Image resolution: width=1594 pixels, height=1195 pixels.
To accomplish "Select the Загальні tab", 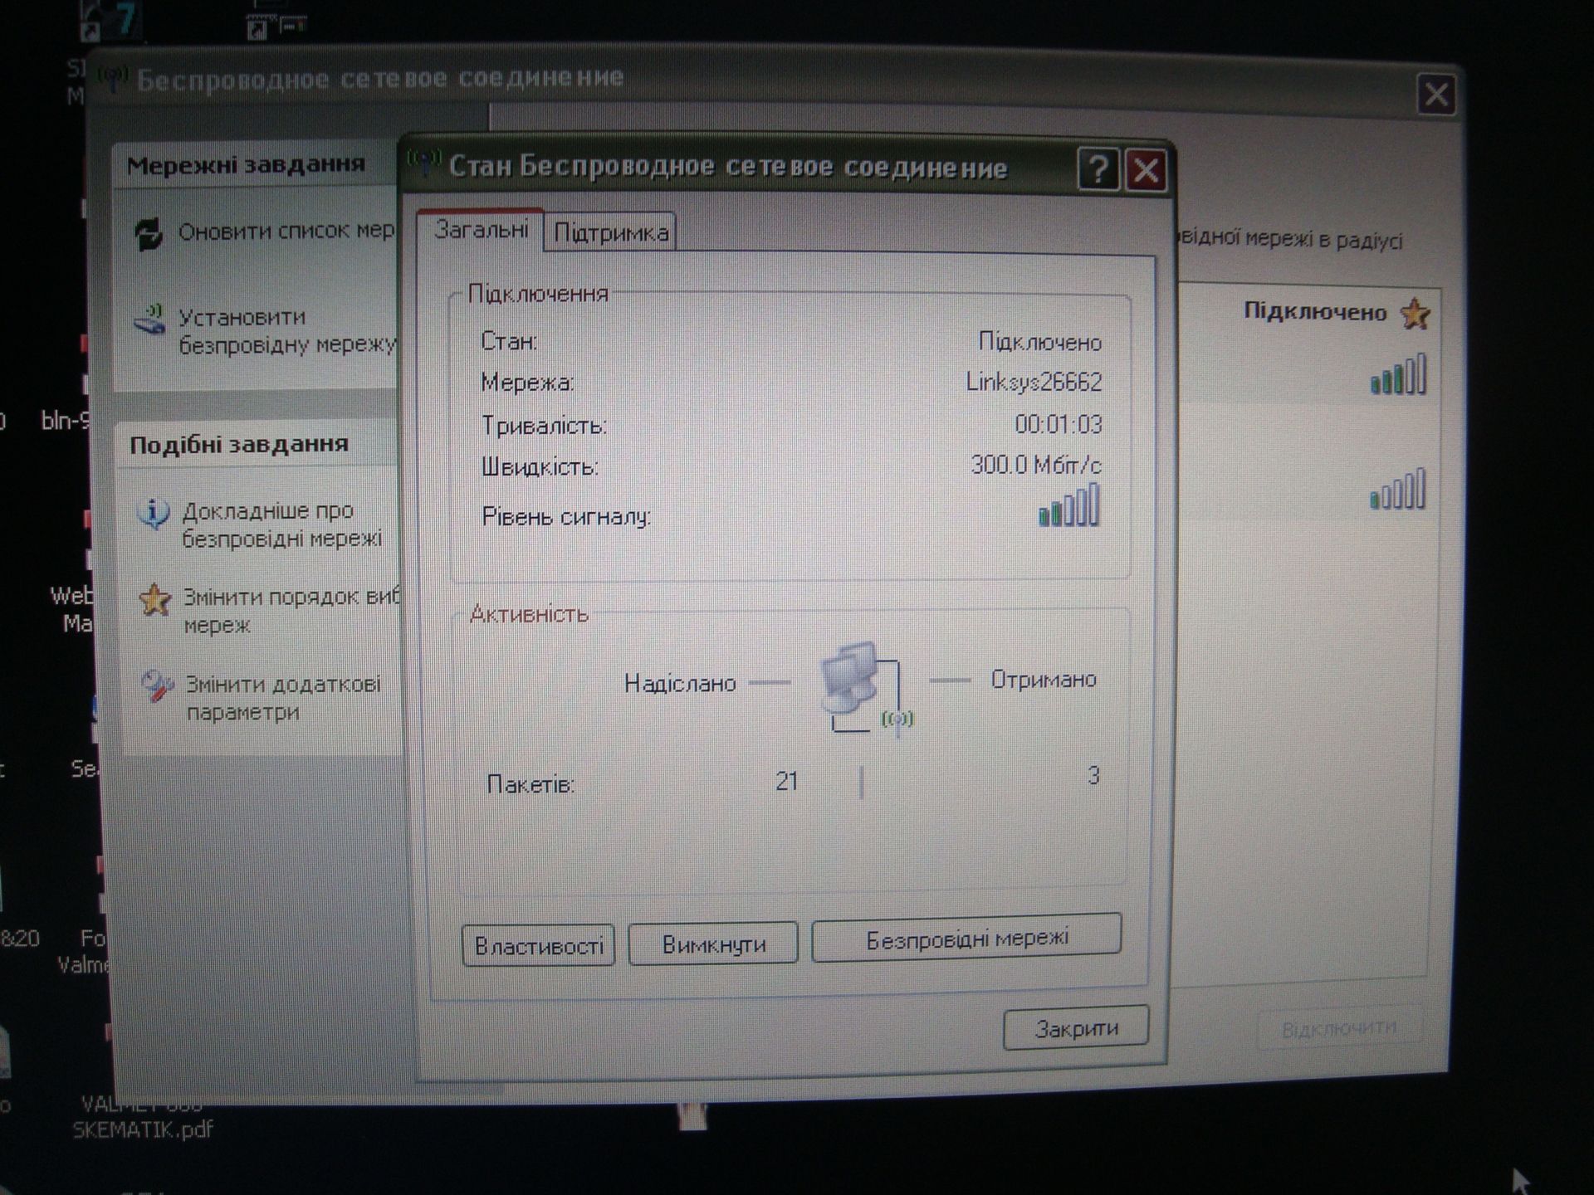I will pyautogui.click(x=481, y=230).
